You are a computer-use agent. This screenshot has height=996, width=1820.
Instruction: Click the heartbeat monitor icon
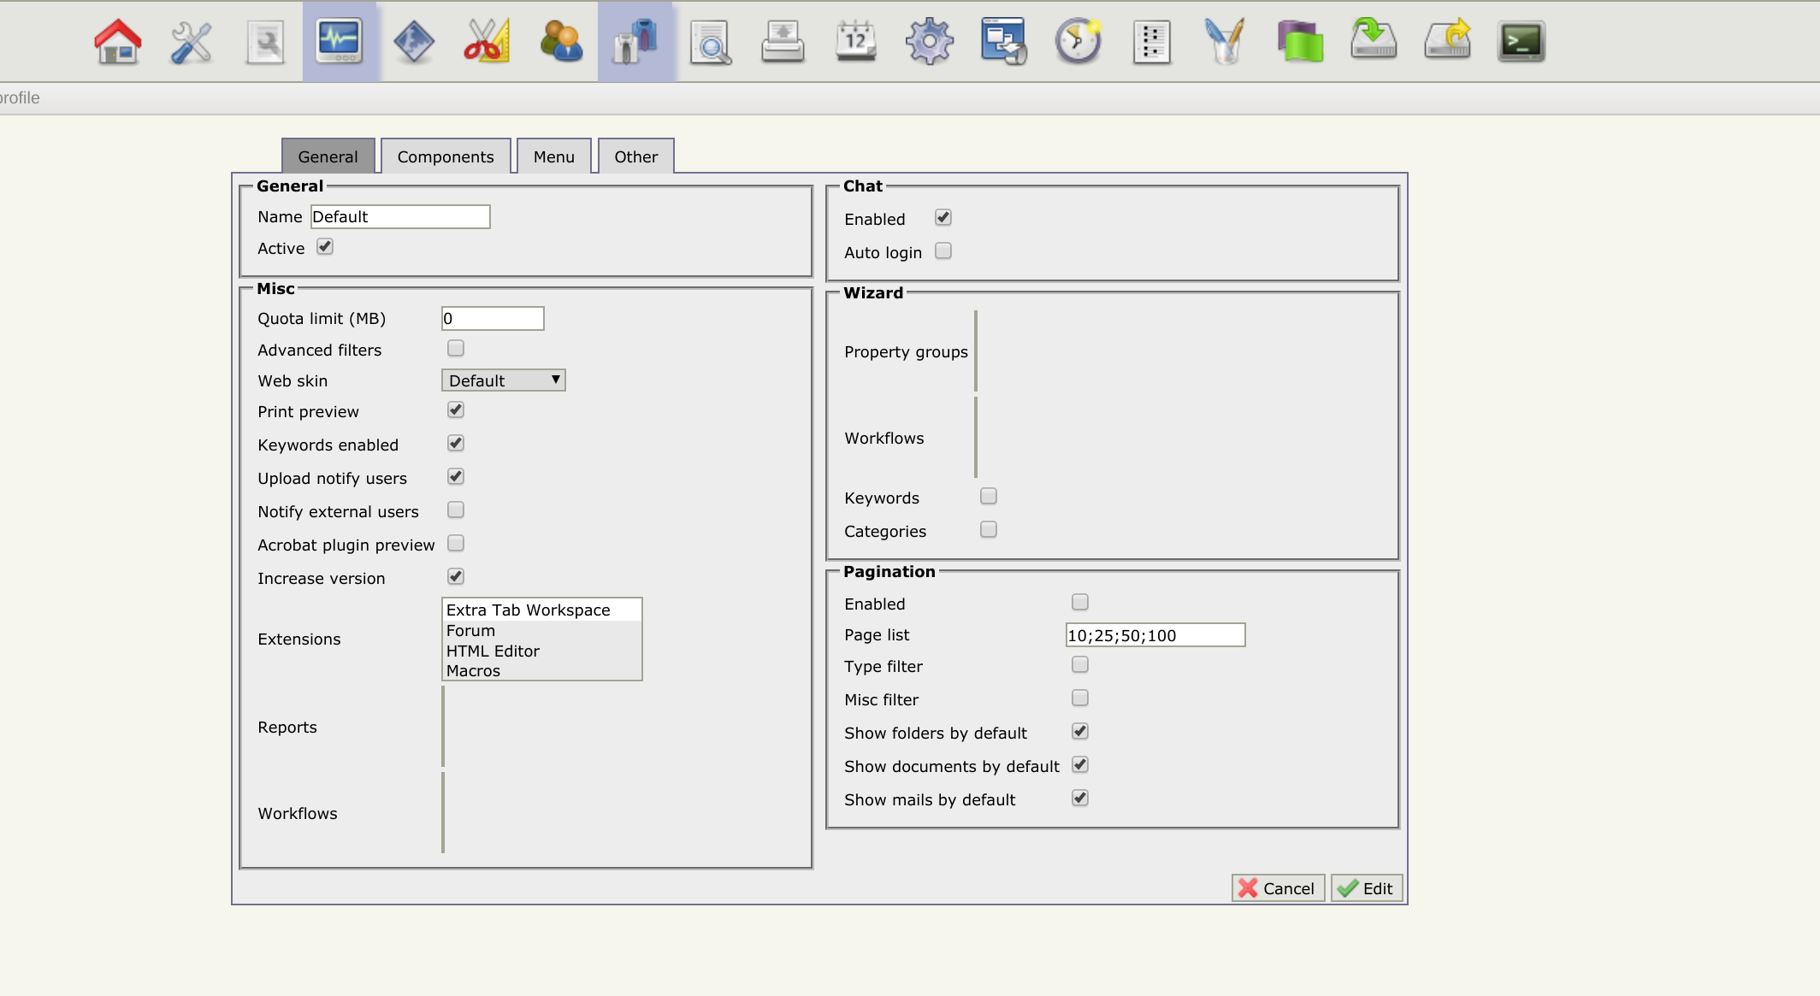340,41
